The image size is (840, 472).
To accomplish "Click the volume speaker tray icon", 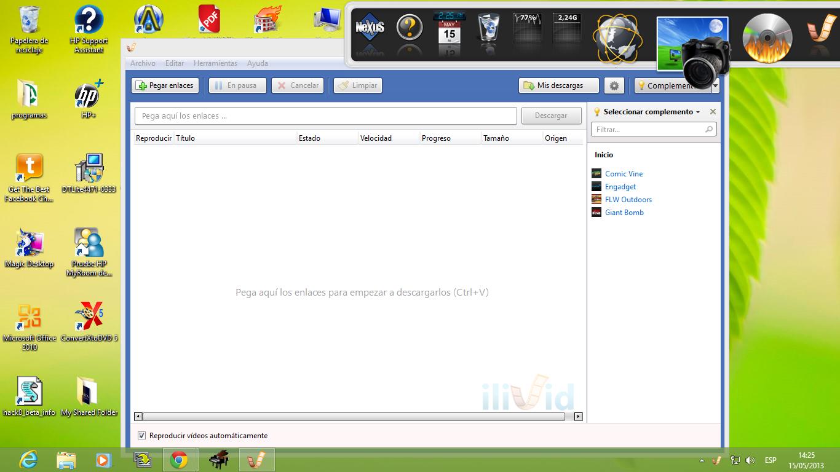I will [x=750, y=460].
